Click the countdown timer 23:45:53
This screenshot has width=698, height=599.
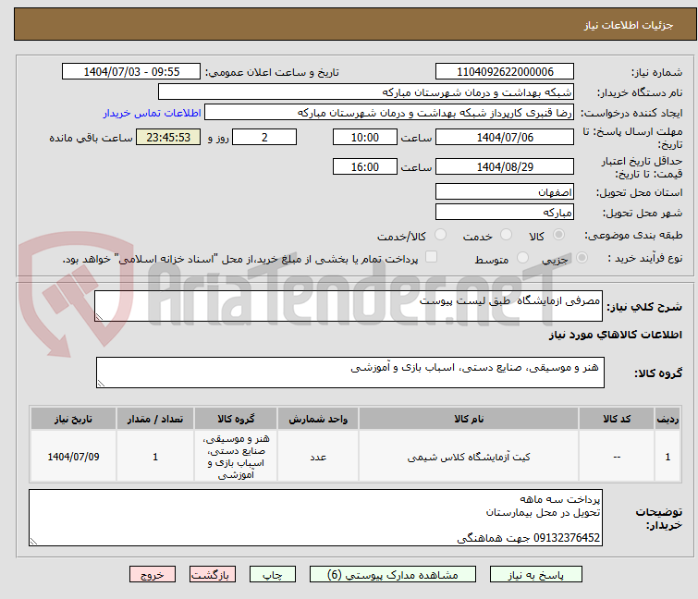(x=168, y=137)
